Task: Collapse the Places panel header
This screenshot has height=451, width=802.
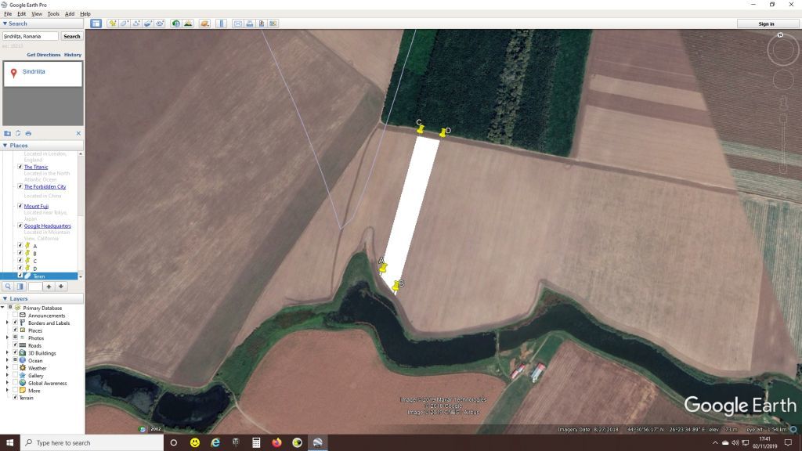Action: (x=5, y=146)
